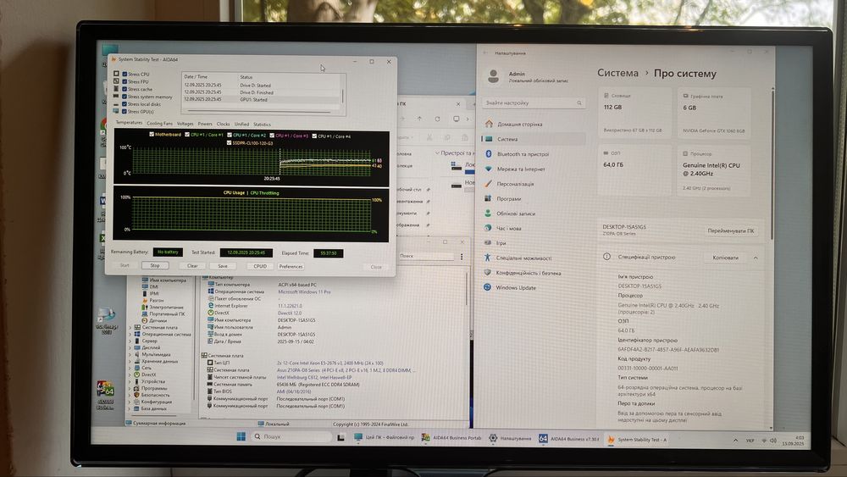Toggle CPU #1 / Core #1 checkbox
Image resolution: width=847 pixels, height=477 pixels.
pos(187,135)
